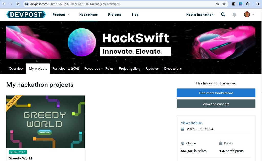Click the 'My hackathon projects' heading

click(x=40, y=85)
